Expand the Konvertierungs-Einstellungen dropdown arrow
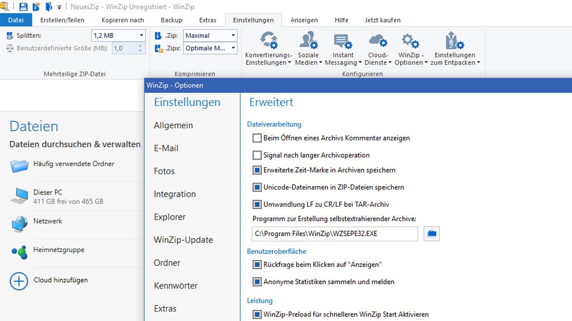Screen dimensions: 572x321 289,62
